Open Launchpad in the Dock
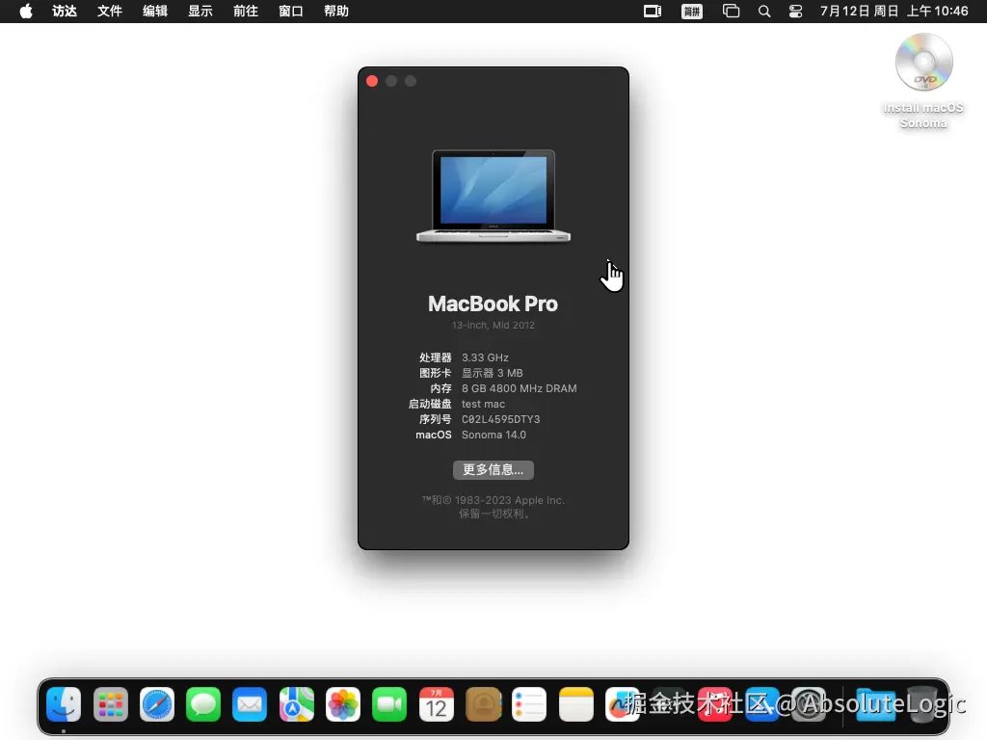987x740 pixels. click(x=110, y=704)
